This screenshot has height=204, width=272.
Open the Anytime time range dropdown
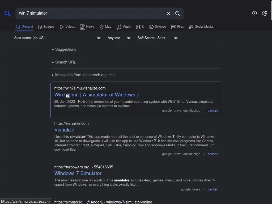coord(119,38)
